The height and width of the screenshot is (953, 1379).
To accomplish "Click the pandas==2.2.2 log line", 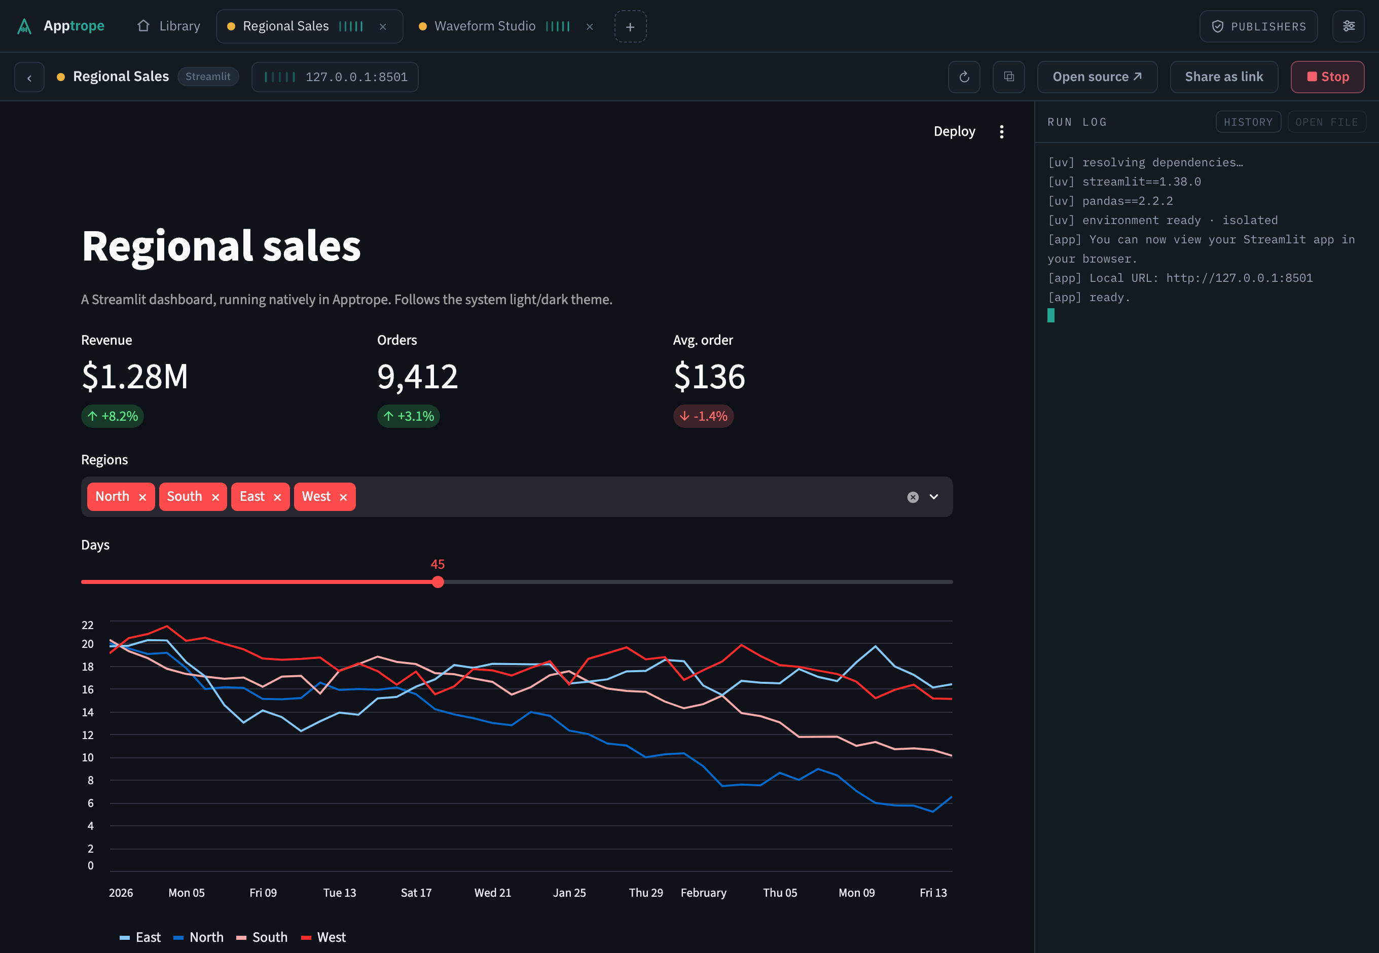I will (x=1110, y=201).
